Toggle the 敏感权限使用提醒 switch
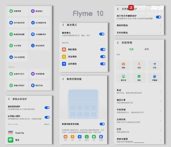 102,124
